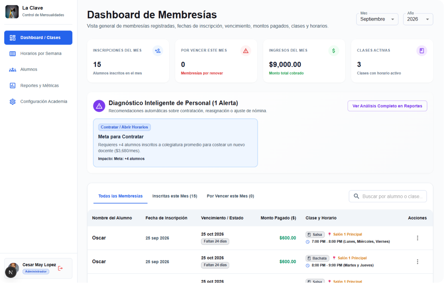This screenshot has height=283, width=444.
Task: Click the $600.00 amount in Salsa row
Action: [288, 238]
